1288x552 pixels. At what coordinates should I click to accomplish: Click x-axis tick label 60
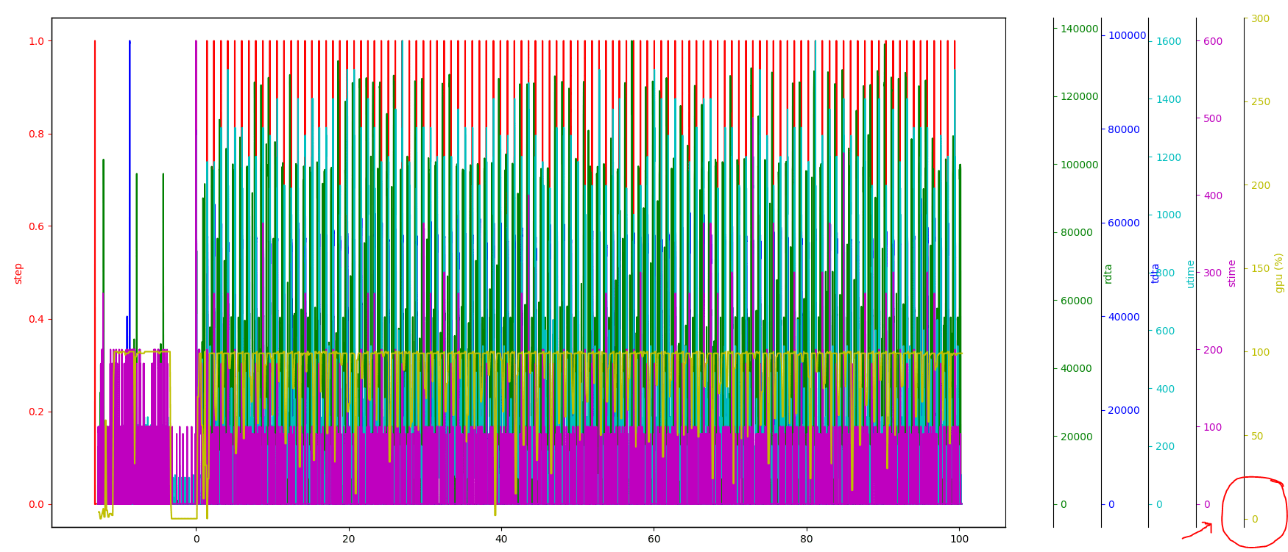[654, 539]
